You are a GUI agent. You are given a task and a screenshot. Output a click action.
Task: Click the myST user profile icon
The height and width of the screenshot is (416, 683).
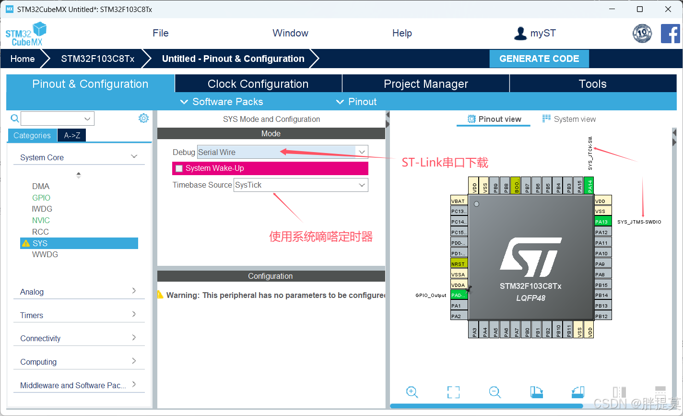tap(520, 33)
